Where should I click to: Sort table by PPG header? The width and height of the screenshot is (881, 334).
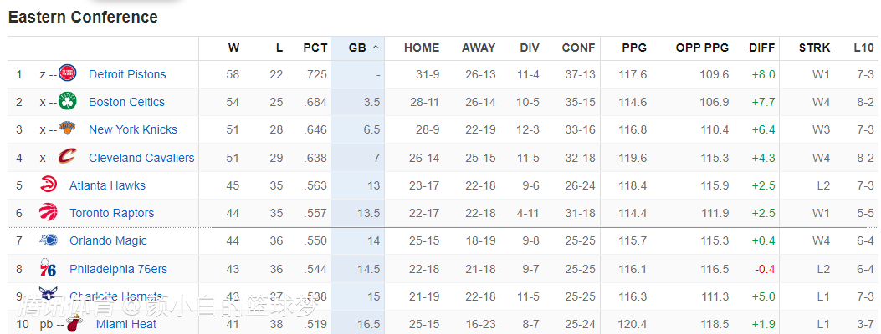(x=634, y=48)
